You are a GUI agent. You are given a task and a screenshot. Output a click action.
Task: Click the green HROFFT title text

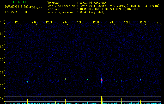(27, 2)
